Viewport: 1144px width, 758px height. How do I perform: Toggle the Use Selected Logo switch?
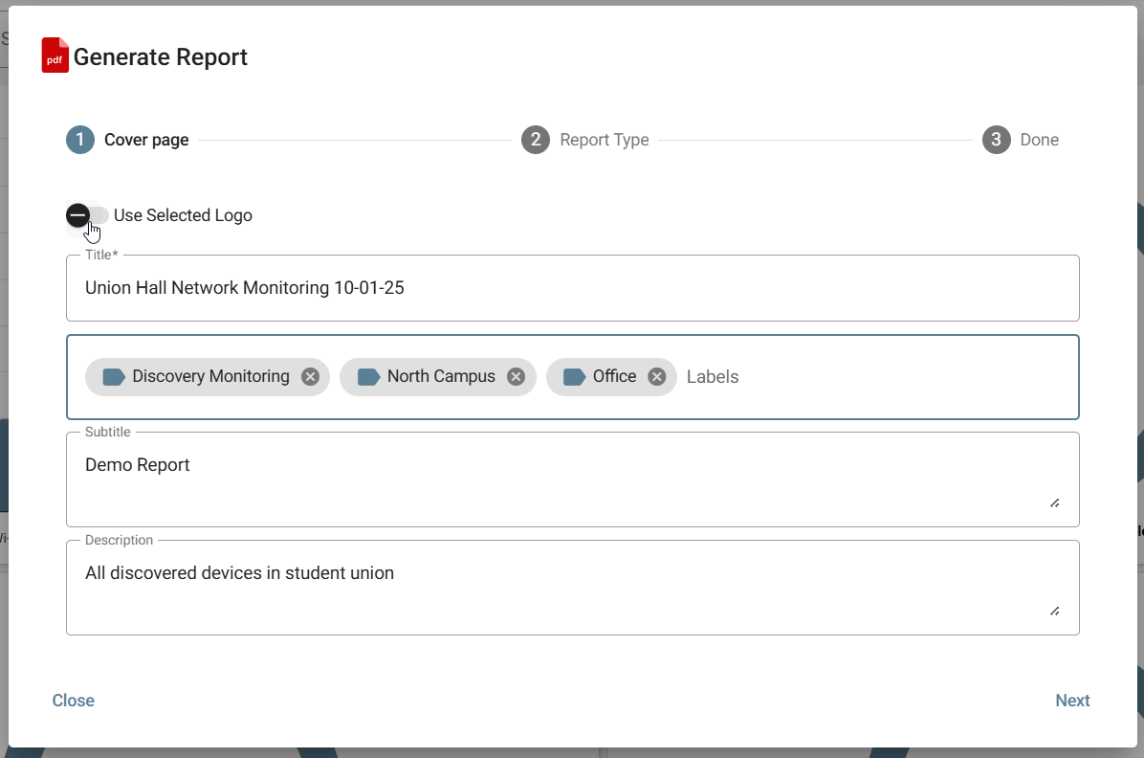[87, 215]
